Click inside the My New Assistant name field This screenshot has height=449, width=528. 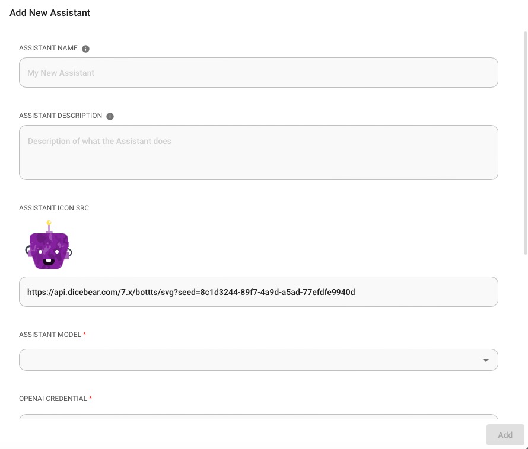click(258, 72)
